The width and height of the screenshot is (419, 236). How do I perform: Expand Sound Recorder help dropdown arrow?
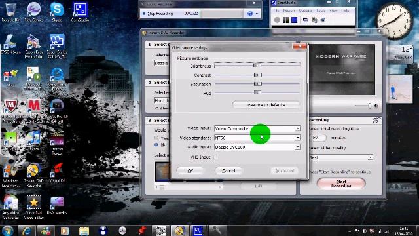click(257, 13)
